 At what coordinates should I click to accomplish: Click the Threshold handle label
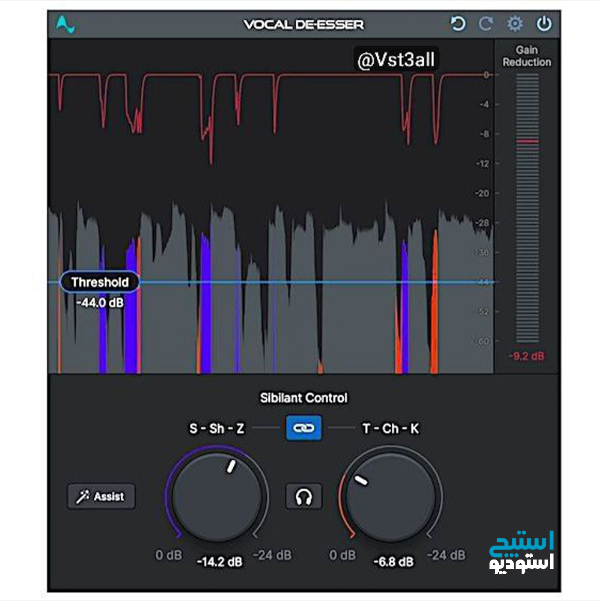click(100, 282)
